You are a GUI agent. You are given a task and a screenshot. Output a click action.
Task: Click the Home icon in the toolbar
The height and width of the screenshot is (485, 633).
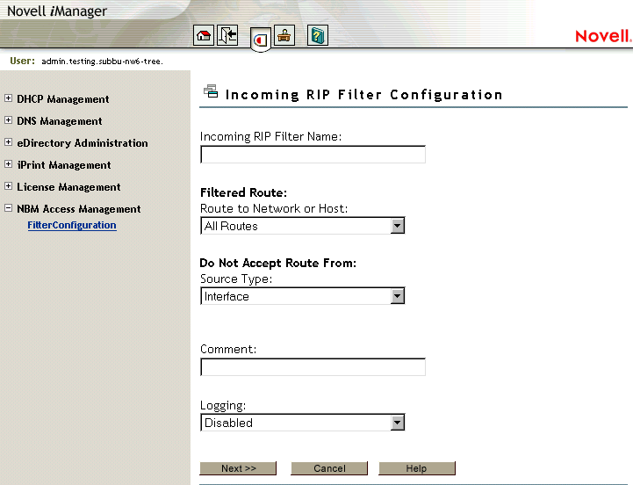coord(204,35)
